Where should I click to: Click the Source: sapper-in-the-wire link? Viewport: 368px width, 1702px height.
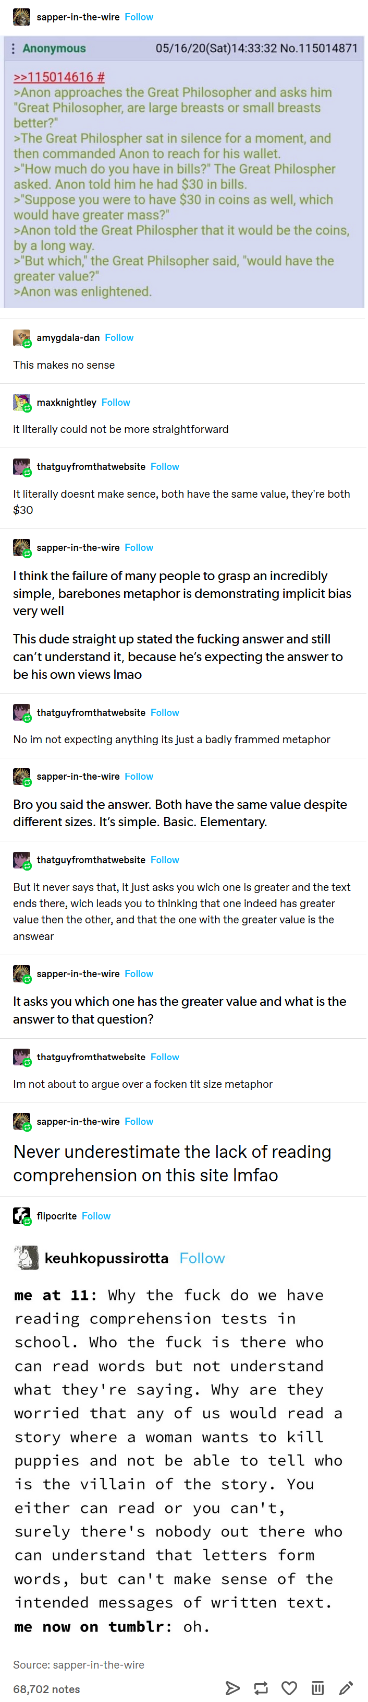coord(79,1664)
